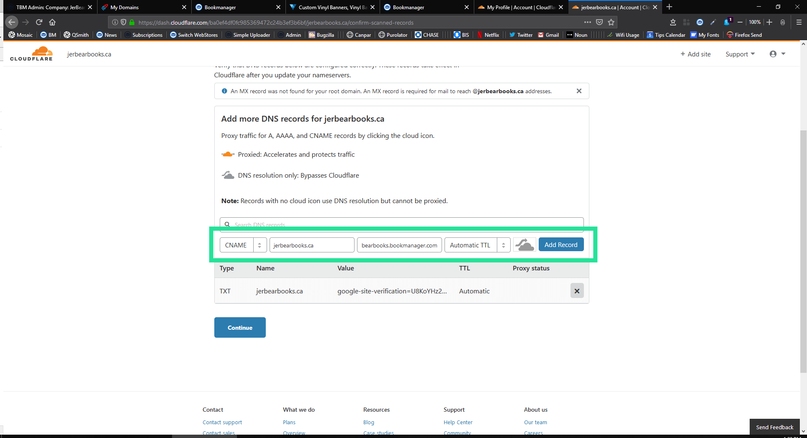807x438 pixels.
Task: Click the Add site link
Action: (x=695, y=54)
